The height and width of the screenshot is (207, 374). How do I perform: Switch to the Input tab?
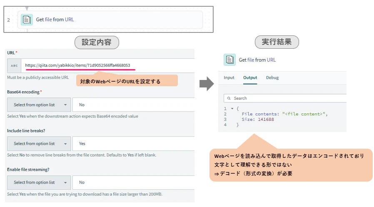click(x=229, y=77)
